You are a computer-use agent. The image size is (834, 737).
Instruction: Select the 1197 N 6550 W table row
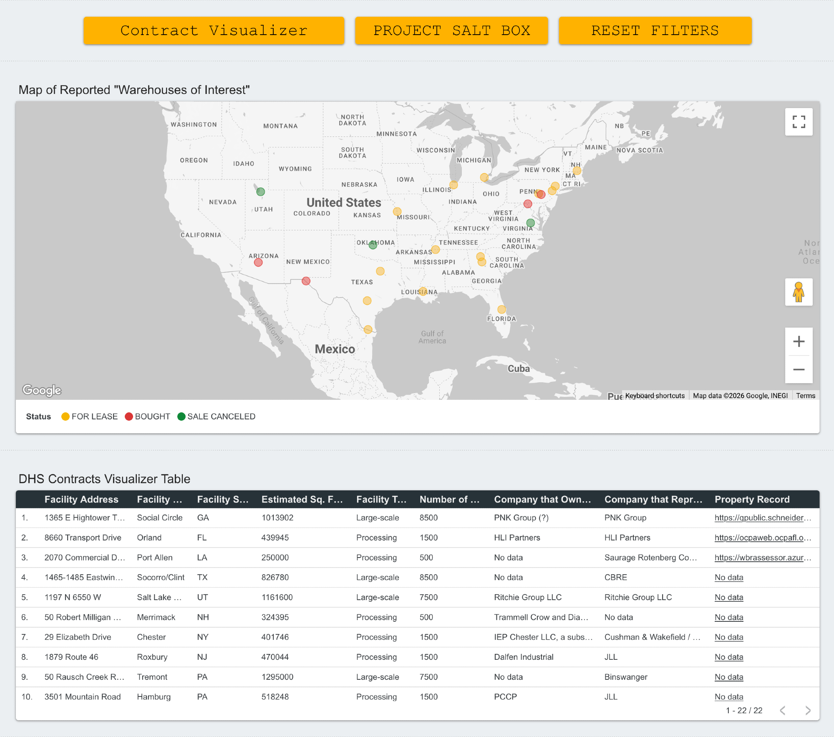(73, 597)
